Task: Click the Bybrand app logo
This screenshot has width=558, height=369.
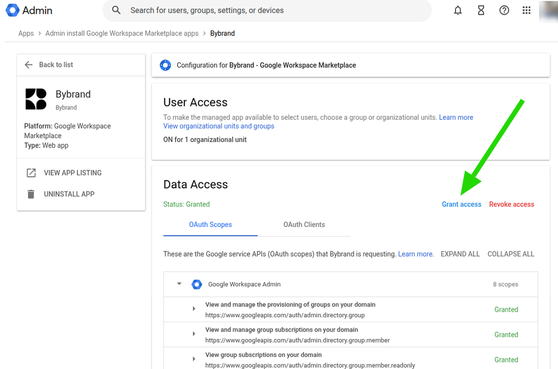Action: 36,99
